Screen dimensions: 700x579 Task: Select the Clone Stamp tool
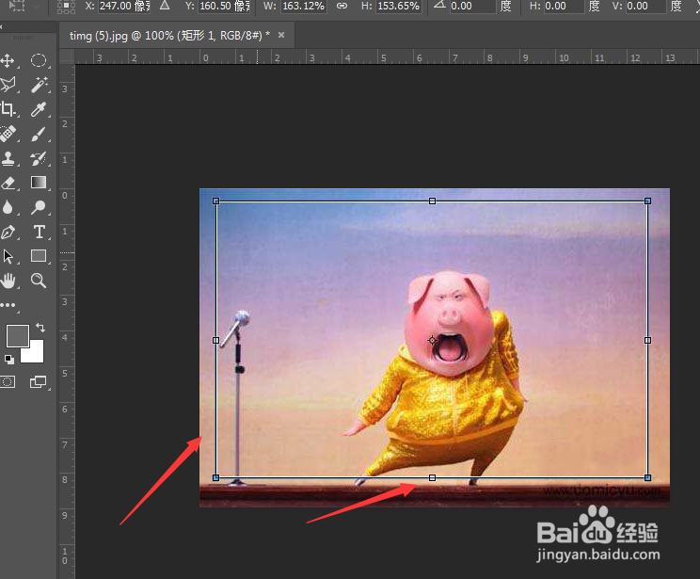click(x=8, y=158)
